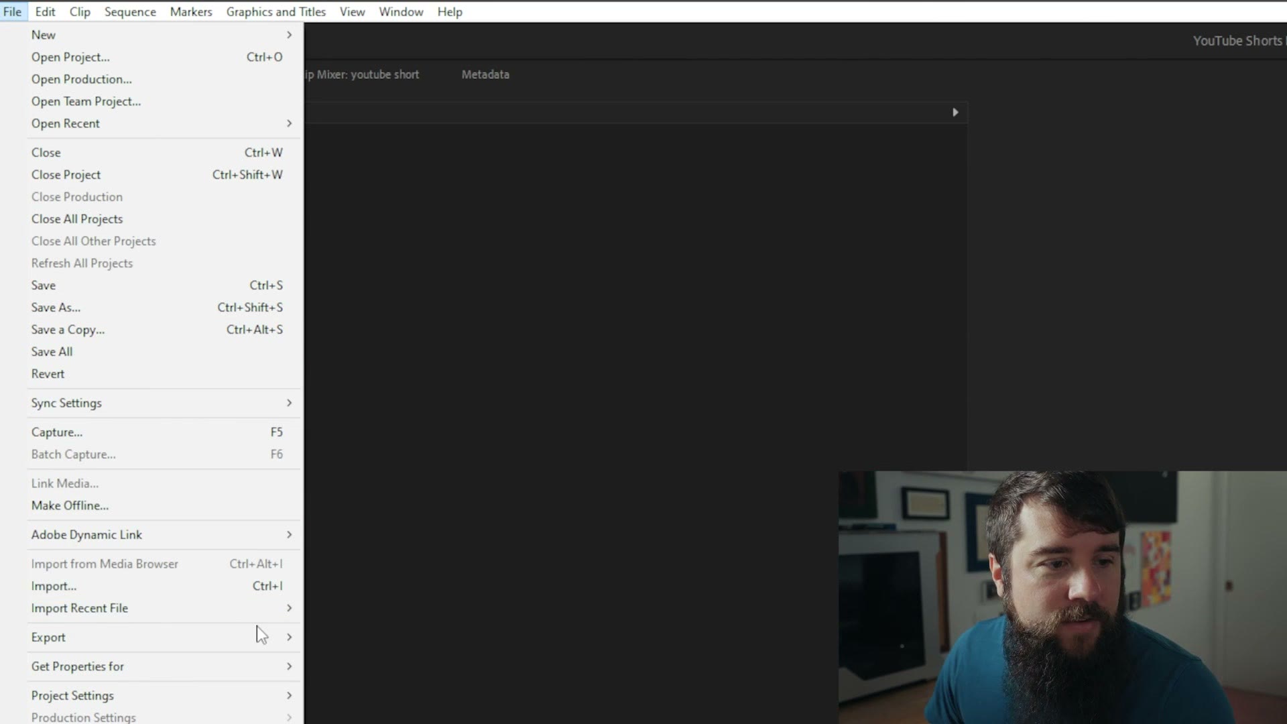Open the Markers menu

tap(191, 11)
